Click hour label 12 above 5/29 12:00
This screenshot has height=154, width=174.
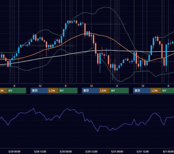pyautogui.click(x=40, y=86)
